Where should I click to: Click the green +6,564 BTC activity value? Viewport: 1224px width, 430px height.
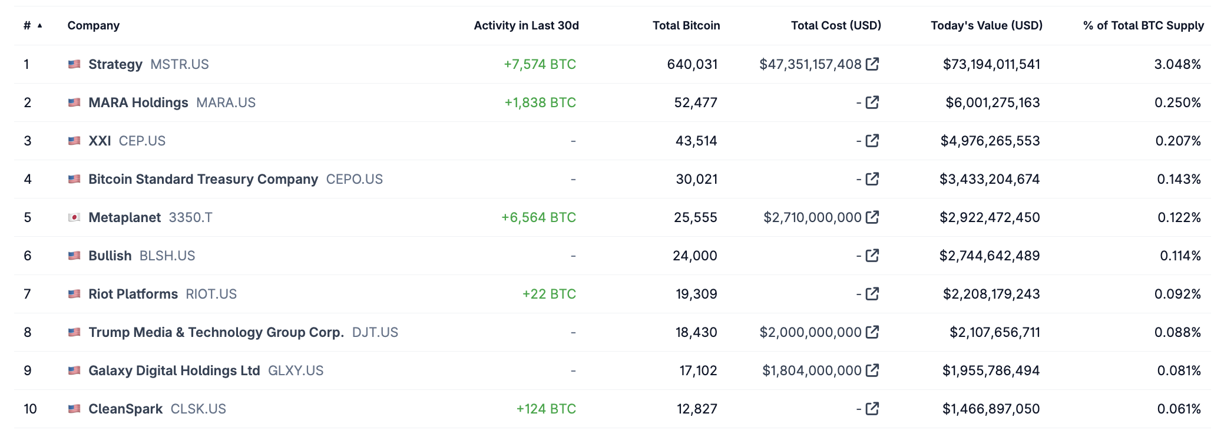click(540, 217)
